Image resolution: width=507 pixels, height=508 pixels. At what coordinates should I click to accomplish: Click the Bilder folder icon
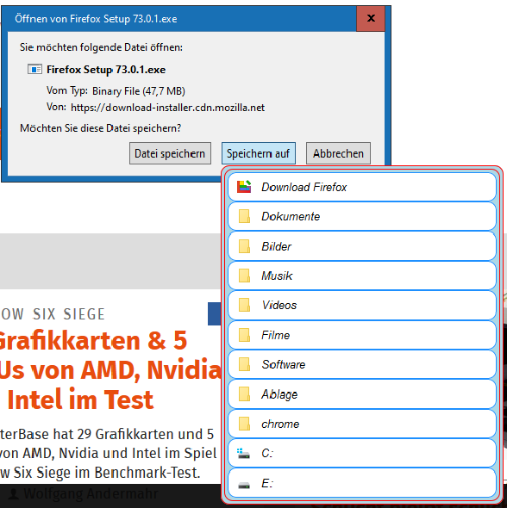pos(244,246)
